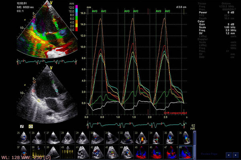Open thumbnail 40 spectral Doppler trace
This screenshot has height=160, width=241.
(x=68, y=152)
